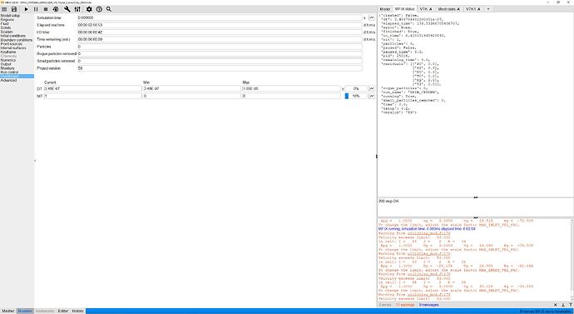Open the Numerics pane in the sidebar
The image size is (574, 314).
coord(8,60)
